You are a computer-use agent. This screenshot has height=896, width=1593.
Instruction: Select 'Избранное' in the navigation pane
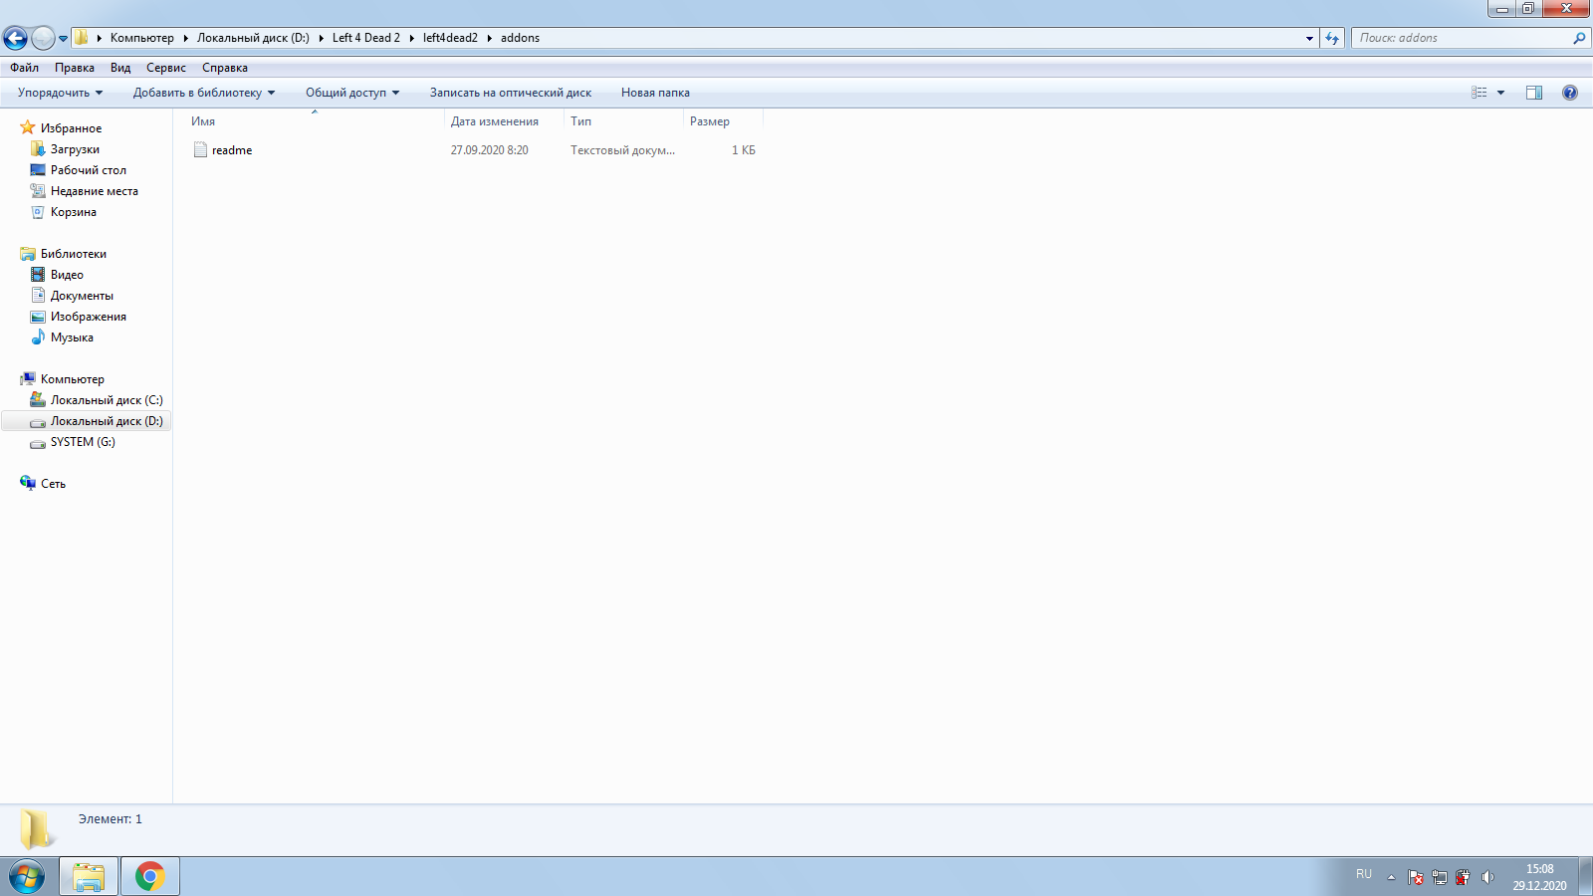pos(71,128)
